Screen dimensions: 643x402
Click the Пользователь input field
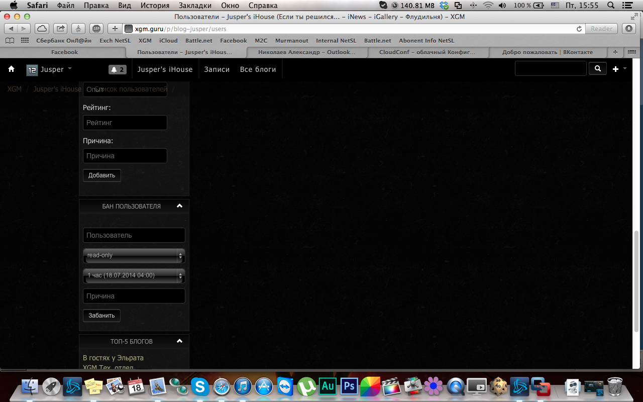134,235
